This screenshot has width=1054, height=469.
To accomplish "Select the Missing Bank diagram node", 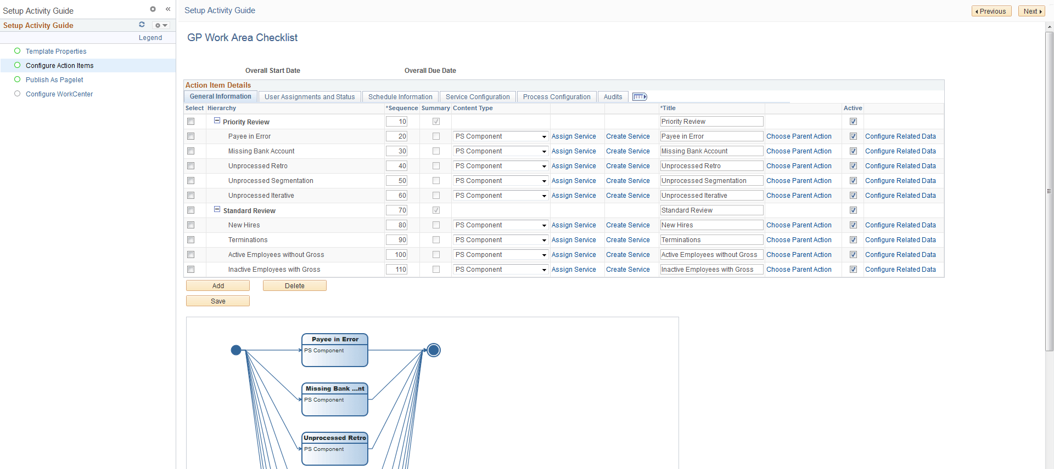I will point(335,399).
